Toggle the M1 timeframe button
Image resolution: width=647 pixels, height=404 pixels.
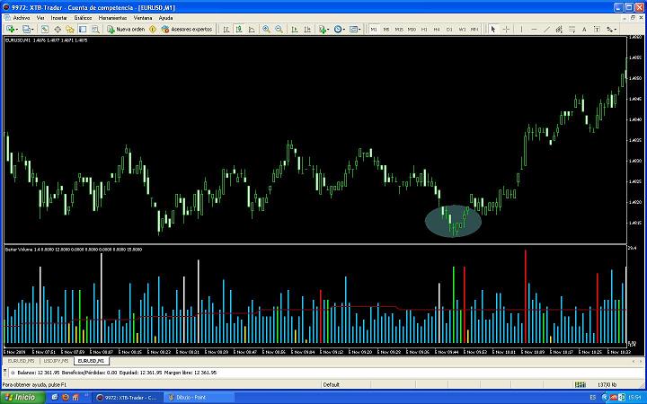[374, 30]
